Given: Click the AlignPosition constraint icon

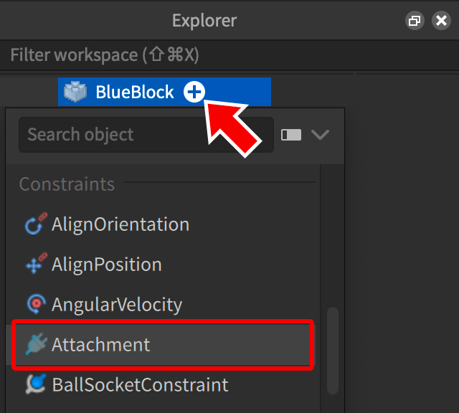Looking at the screenshot, I should pyautogui.click(x=35, y=265).
